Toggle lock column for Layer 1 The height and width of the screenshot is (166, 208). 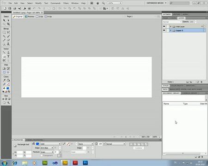pyautogui.click(x=167, y=30)
